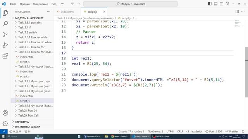Open the Accounts menu icon
Viewport: 248px width, 139px height.
coord(5,113)
